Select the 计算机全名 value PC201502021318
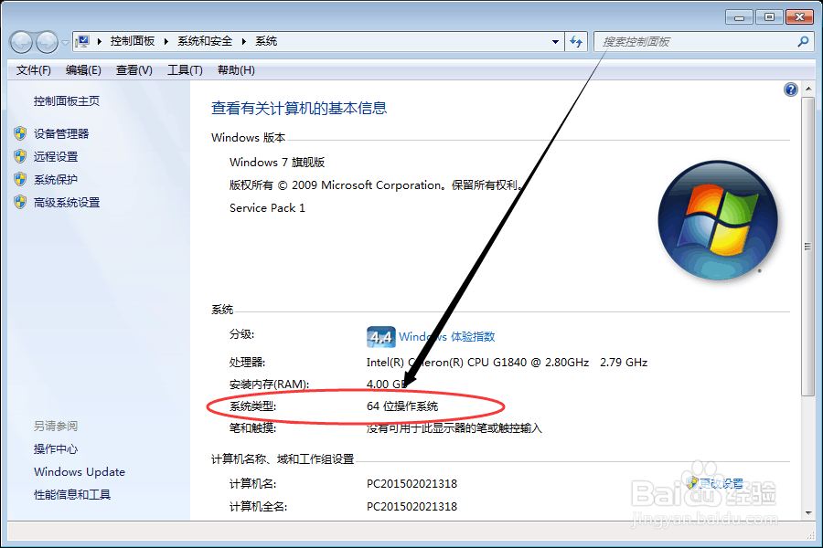Screen dimensions: 823x548 coord(412,507)
